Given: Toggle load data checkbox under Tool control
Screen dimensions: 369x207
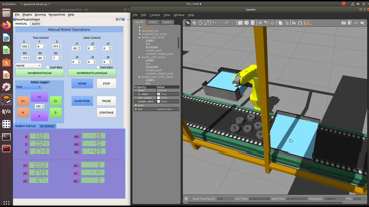Looking at the screenshot, I should tap(48, 67).
